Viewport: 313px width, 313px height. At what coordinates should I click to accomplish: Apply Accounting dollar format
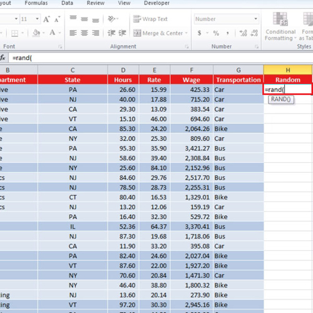point(200,33)
